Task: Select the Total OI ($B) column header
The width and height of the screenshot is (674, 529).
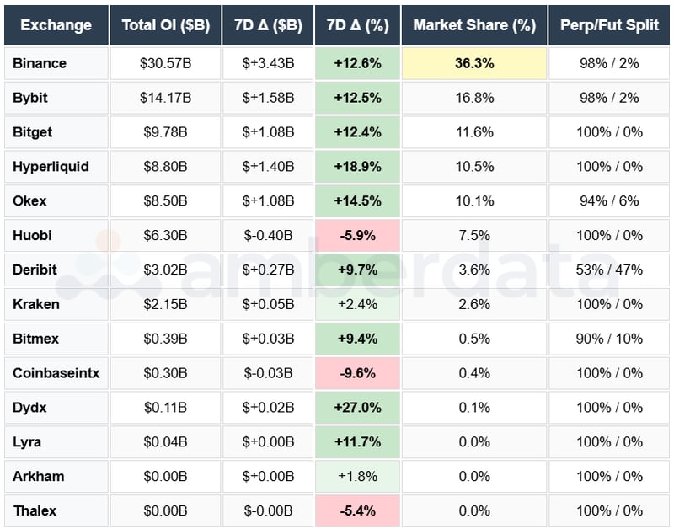Action: click(165, 26)
